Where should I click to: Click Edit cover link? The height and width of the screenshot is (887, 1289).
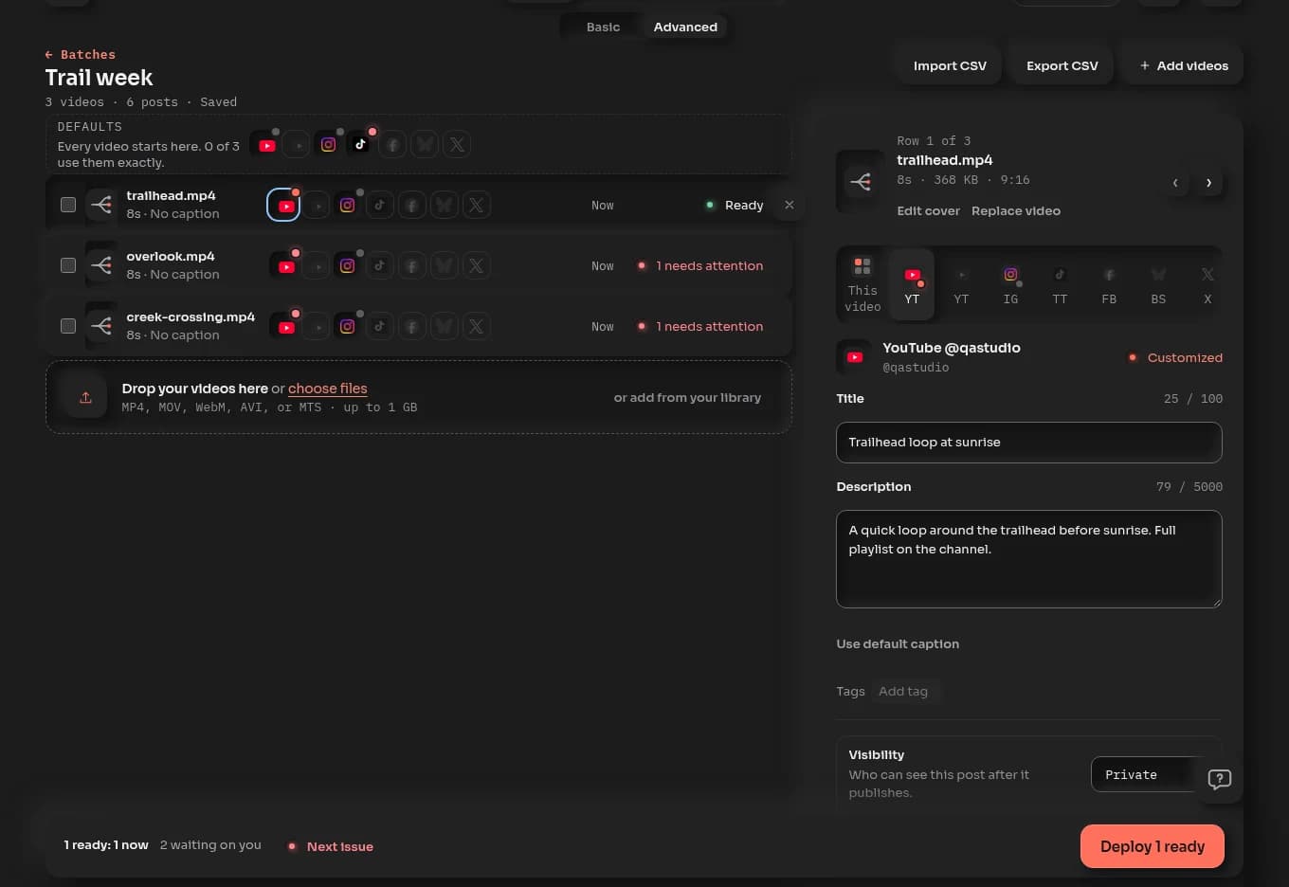[929, 210]
